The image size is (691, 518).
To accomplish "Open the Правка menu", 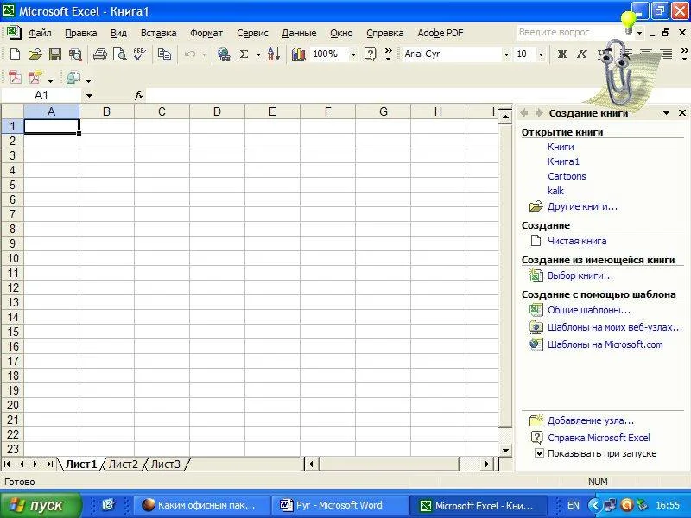I will pos(80,33).
